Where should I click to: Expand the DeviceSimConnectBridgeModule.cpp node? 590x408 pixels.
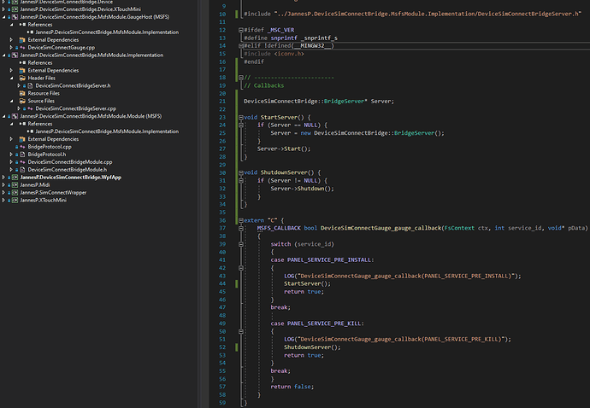pos(11,162)
